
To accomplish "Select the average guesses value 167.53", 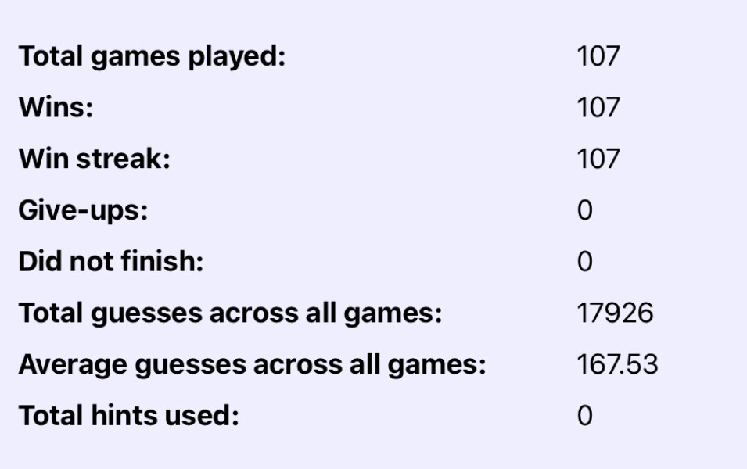I will point(617,364).
